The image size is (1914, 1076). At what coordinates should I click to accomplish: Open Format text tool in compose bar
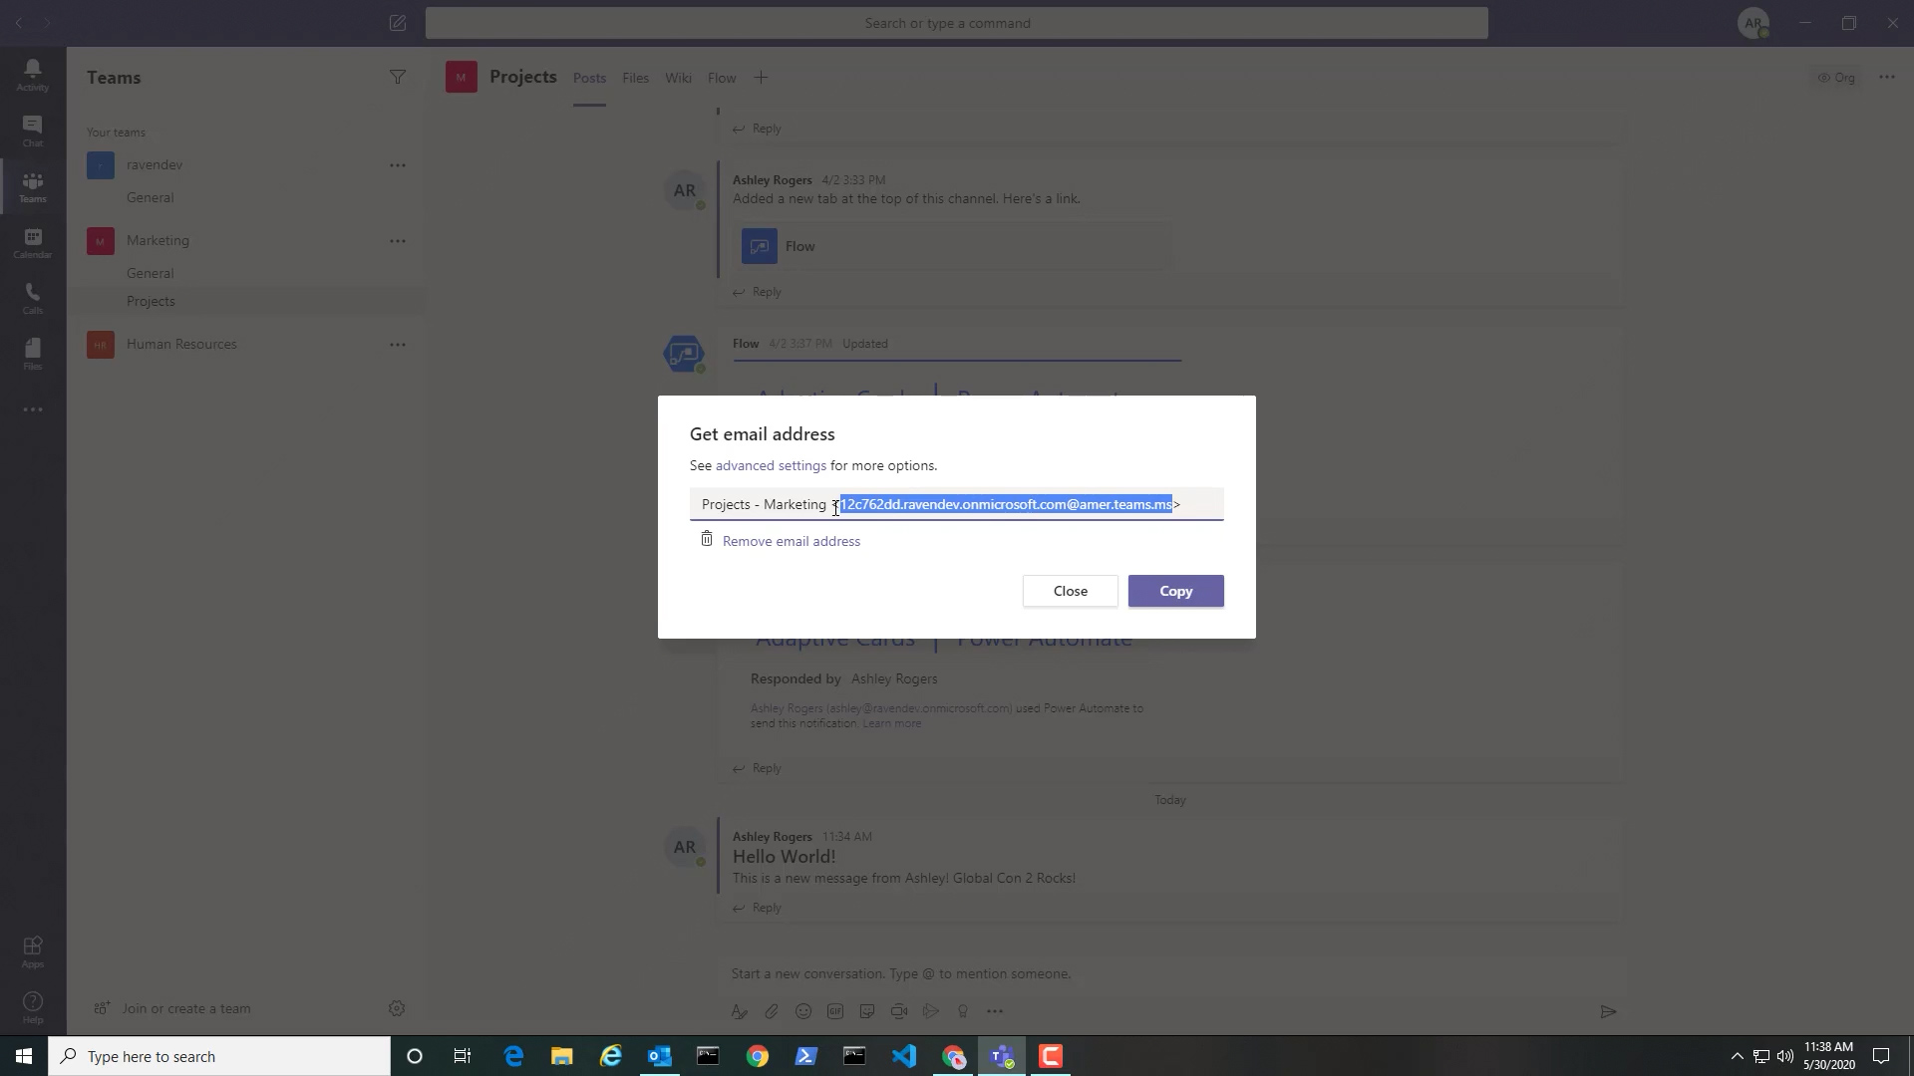tap(739, 1011)
